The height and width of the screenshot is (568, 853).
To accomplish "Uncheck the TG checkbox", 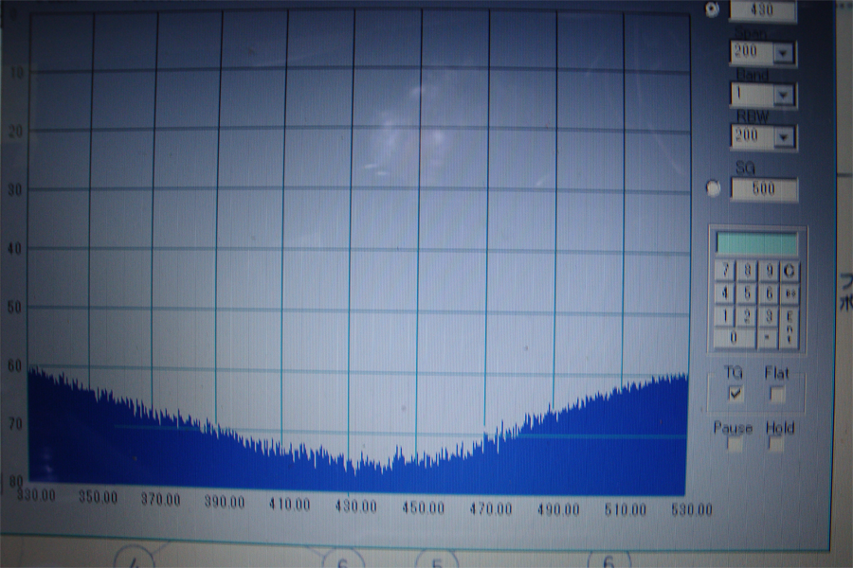I will coord(735,394).
